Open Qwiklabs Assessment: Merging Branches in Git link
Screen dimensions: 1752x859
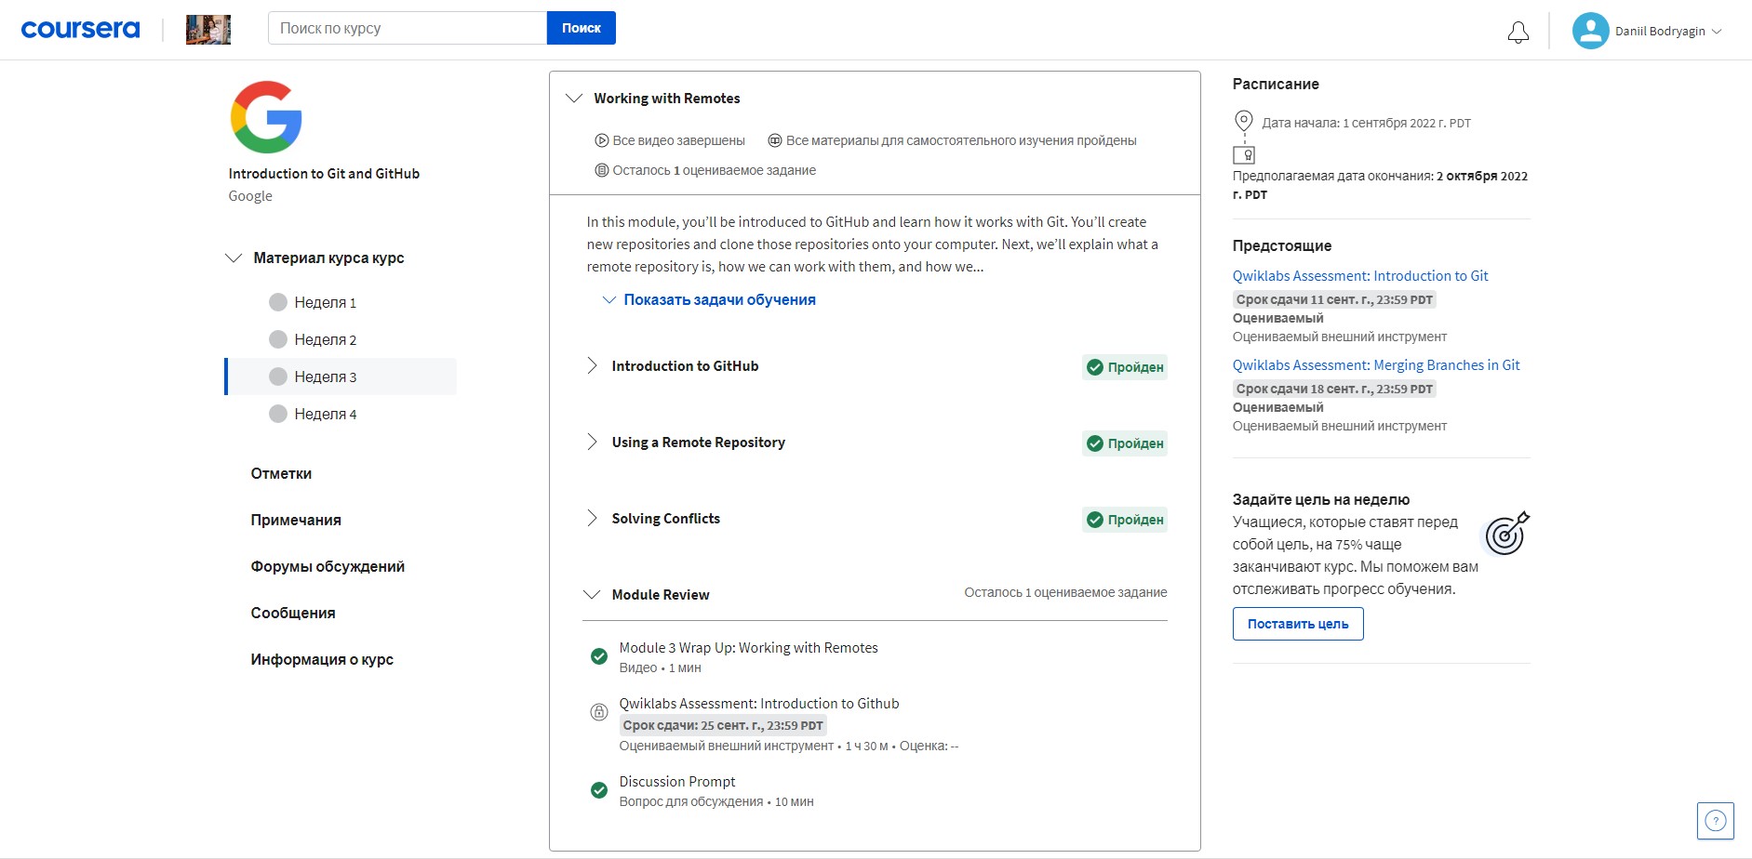tap(1376, 365)
